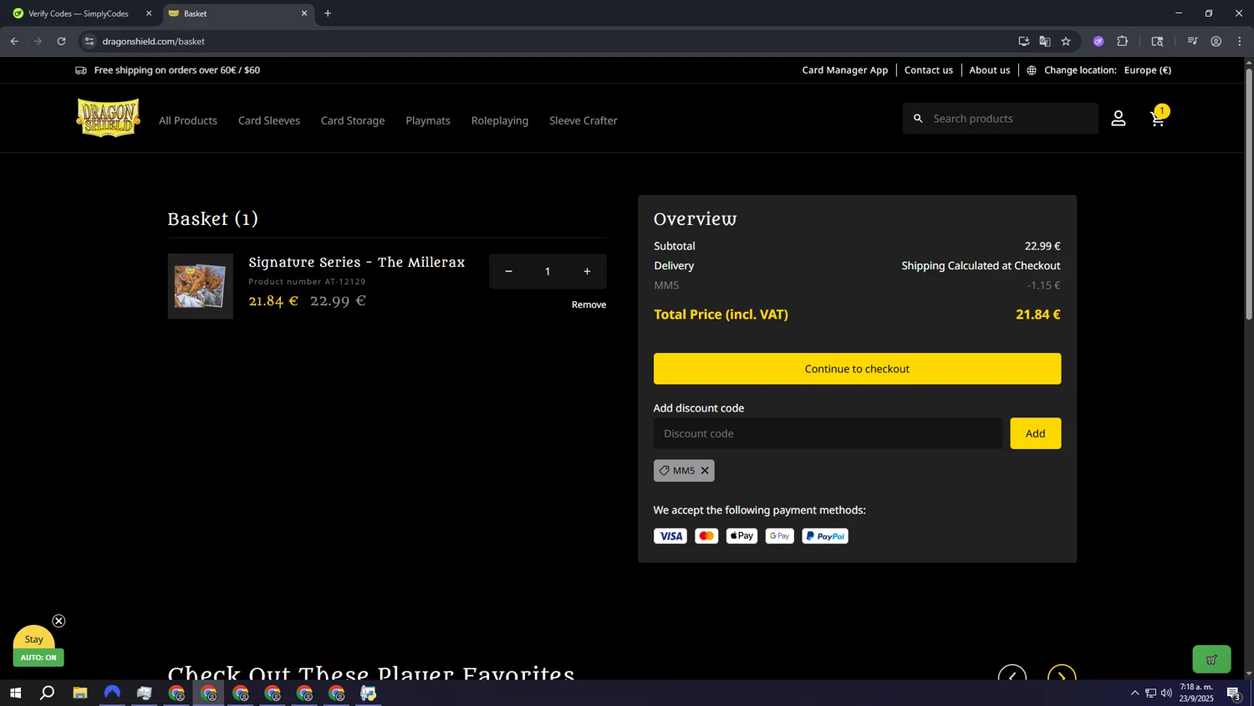Open the Roleplaying menu
Viewport: 1254px width, 706px height.
click(500, 120)
